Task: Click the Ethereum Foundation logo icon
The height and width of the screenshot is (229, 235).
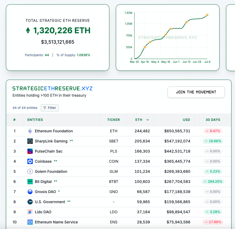Action: click(30, 131)
